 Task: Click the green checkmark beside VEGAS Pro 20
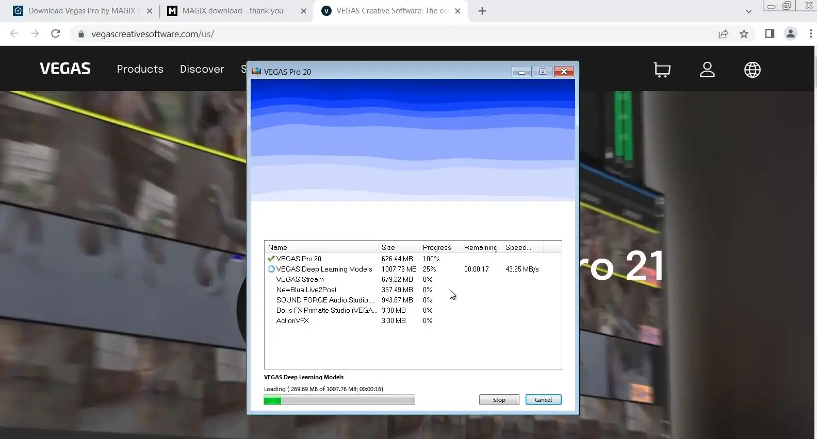pos(271,259)
